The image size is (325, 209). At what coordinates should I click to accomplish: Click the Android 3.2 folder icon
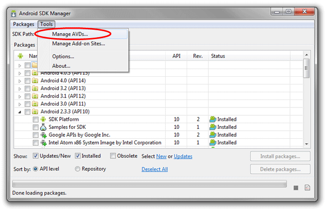coord(35,89)
